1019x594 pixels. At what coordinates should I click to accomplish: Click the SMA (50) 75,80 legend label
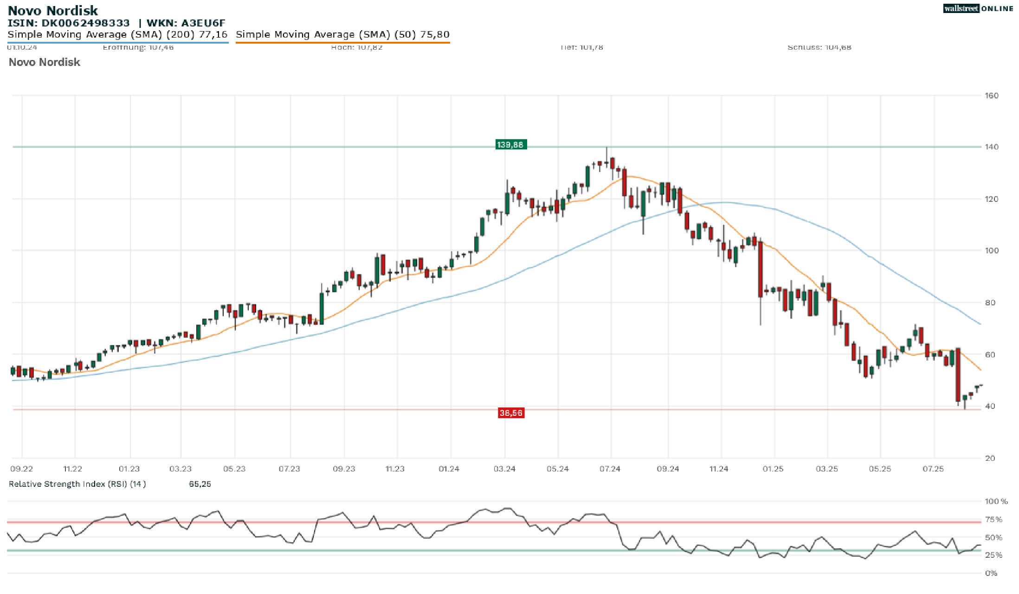[343, 34]
